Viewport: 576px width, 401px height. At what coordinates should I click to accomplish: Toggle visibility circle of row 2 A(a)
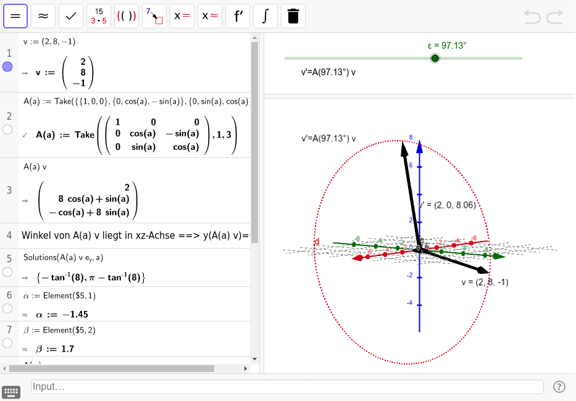(7, 130)
